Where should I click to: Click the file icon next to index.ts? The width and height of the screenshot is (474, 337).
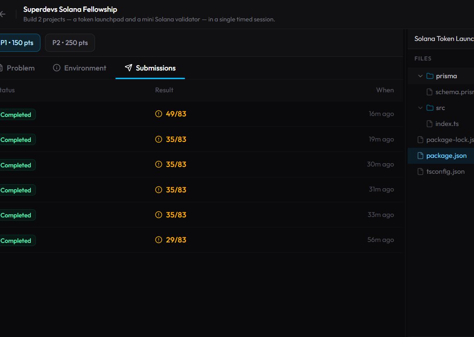[429, 124]
